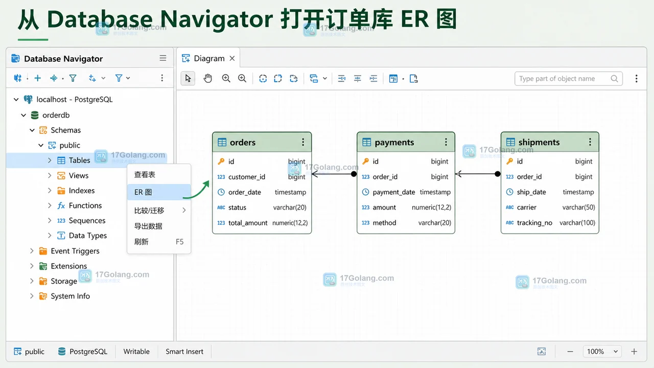Click the plus add icon in Navigator toolbar
The image size is (654, 368).
point(37,78)
